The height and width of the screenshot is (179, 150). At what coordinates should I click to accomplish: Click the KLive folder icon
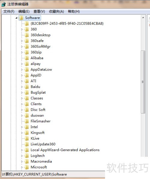pos(27,138)
